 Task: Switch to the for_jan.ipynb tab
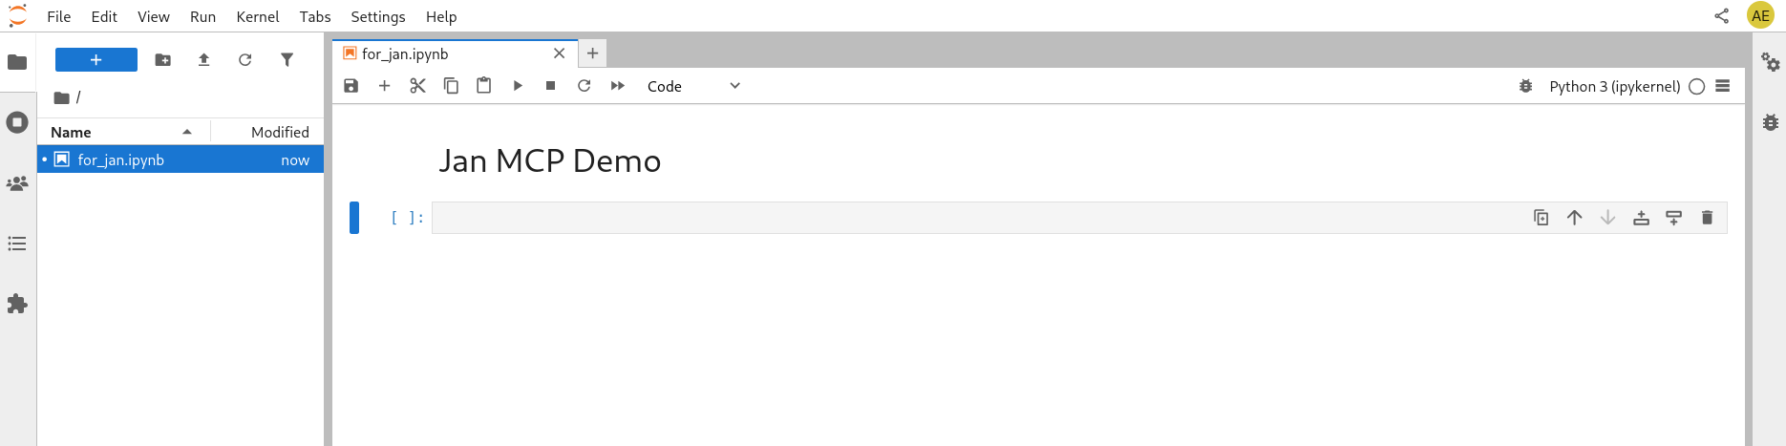(405, 53)
